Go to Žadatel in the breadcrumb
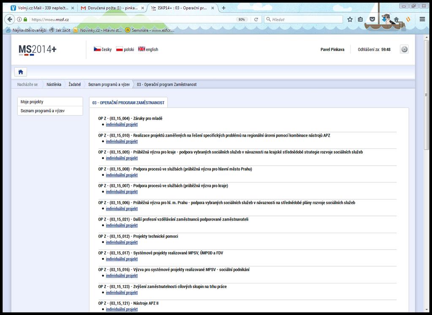432x315 pixels. click(75, 84)
